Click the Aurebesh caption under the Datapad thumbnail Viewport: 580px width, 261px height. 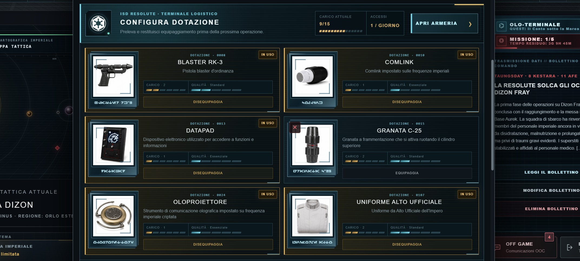113,171
